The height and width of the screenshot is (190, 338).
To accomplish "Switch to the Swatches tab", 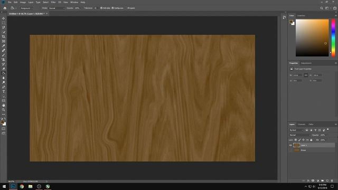I will click(x=301, y=15).
